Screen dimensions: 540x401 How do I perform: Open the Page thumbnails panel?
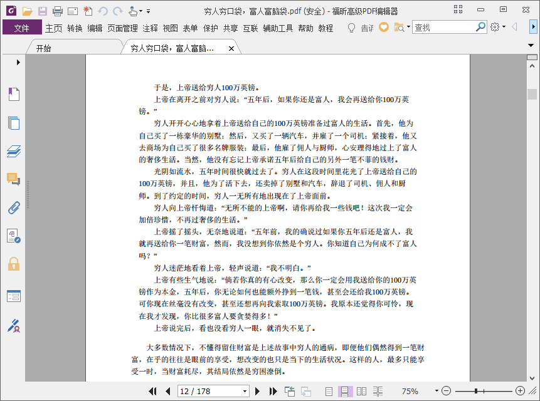14,123
